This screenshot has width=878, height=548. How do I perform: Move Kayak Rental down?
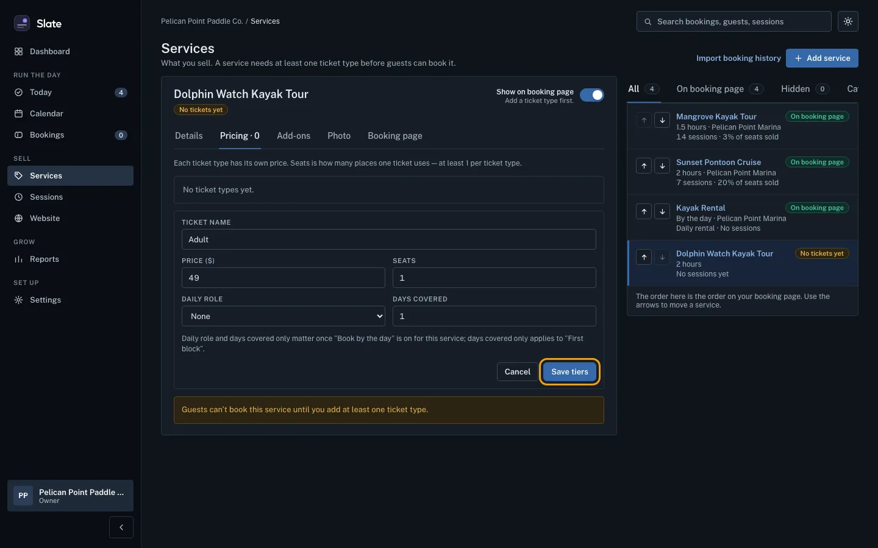coord(662,211)
